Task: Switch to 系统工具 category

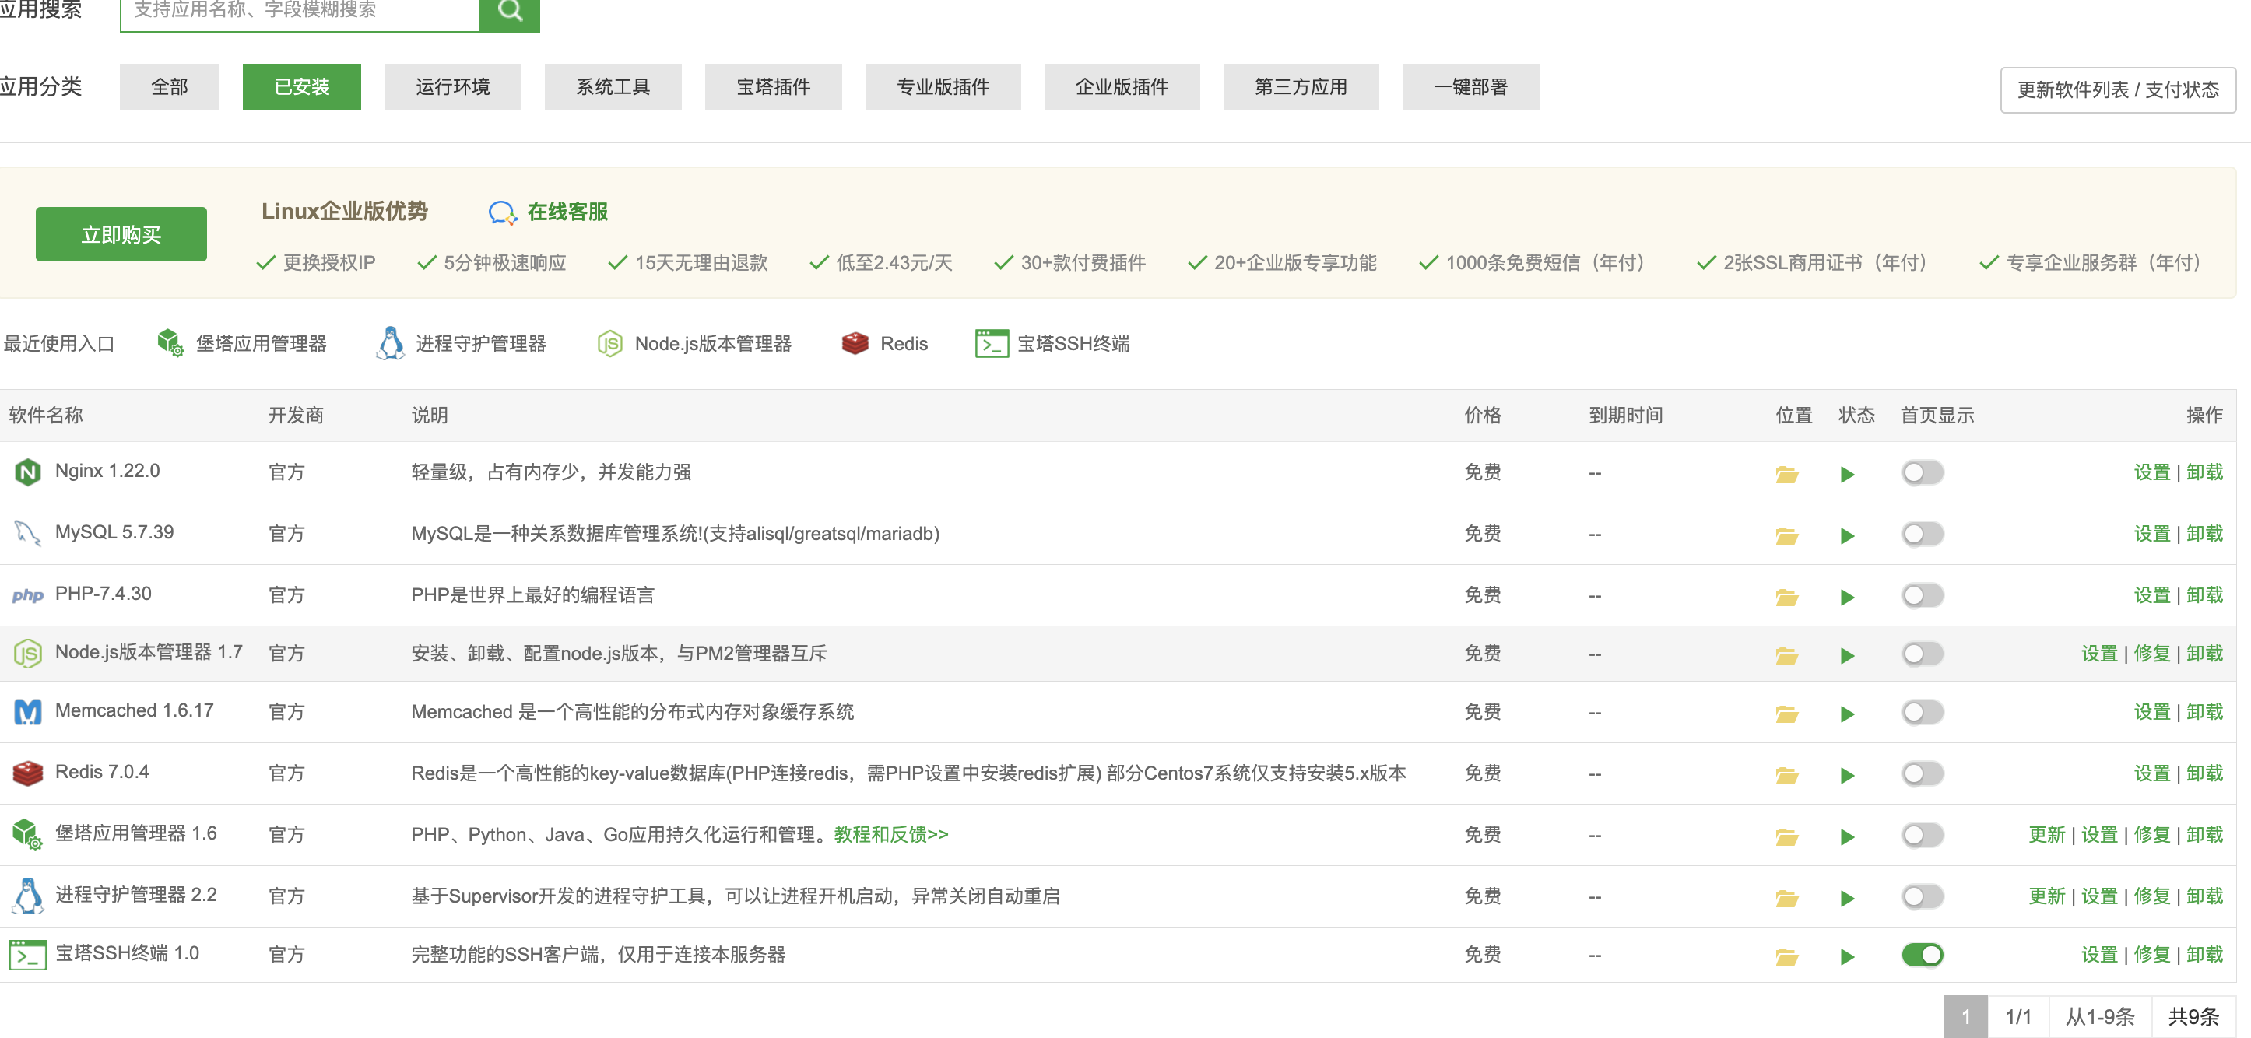Action: pyautogui.click(x=613, y=86)
